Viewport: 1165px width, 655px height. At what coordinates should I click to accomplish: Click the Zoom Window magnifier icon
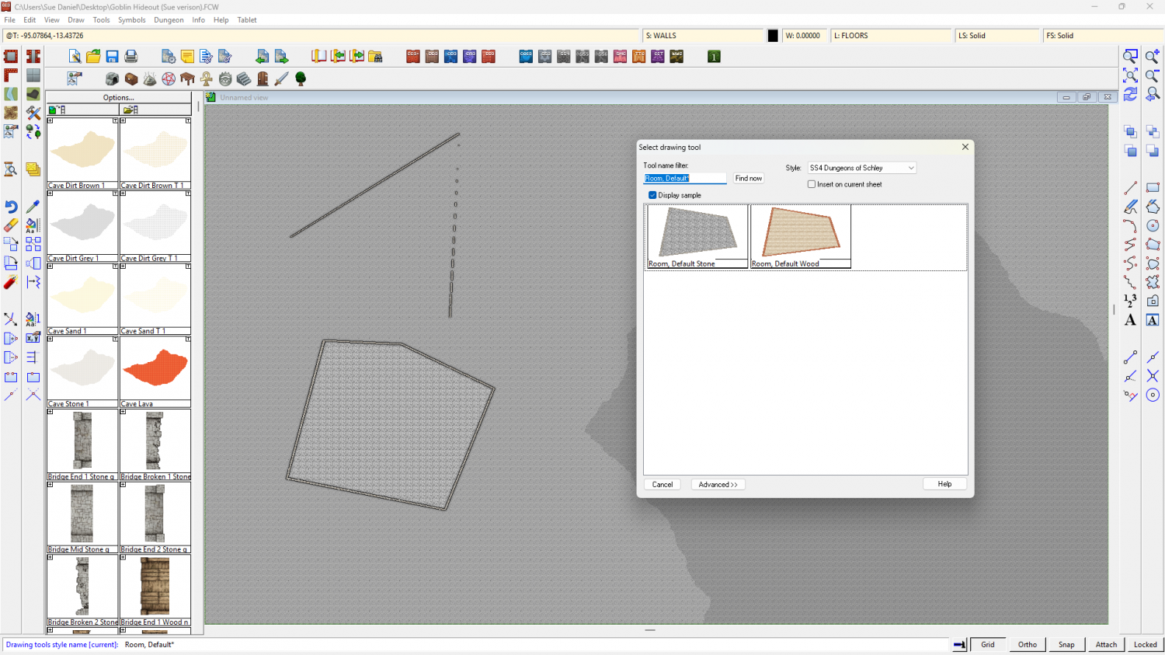(1130, 57)
